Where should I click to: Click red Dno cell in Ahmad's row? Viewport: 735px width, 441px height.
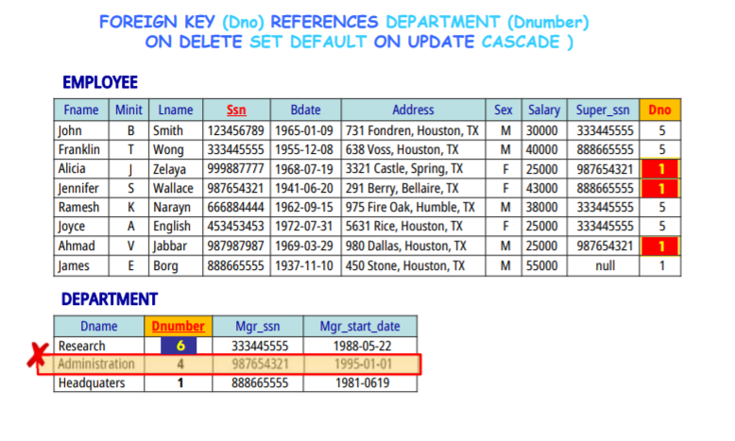pos(660,246)
